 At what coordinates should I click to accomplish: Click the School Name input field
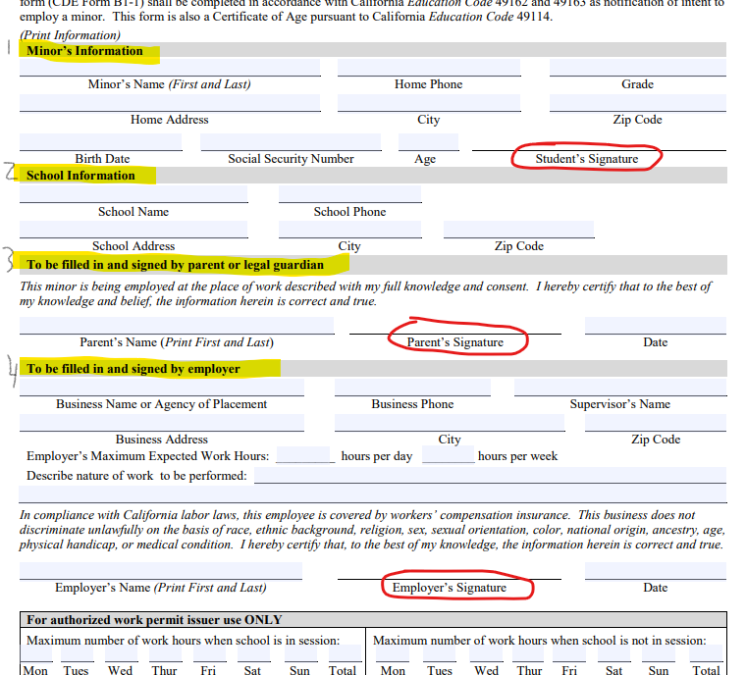(133, 194)
